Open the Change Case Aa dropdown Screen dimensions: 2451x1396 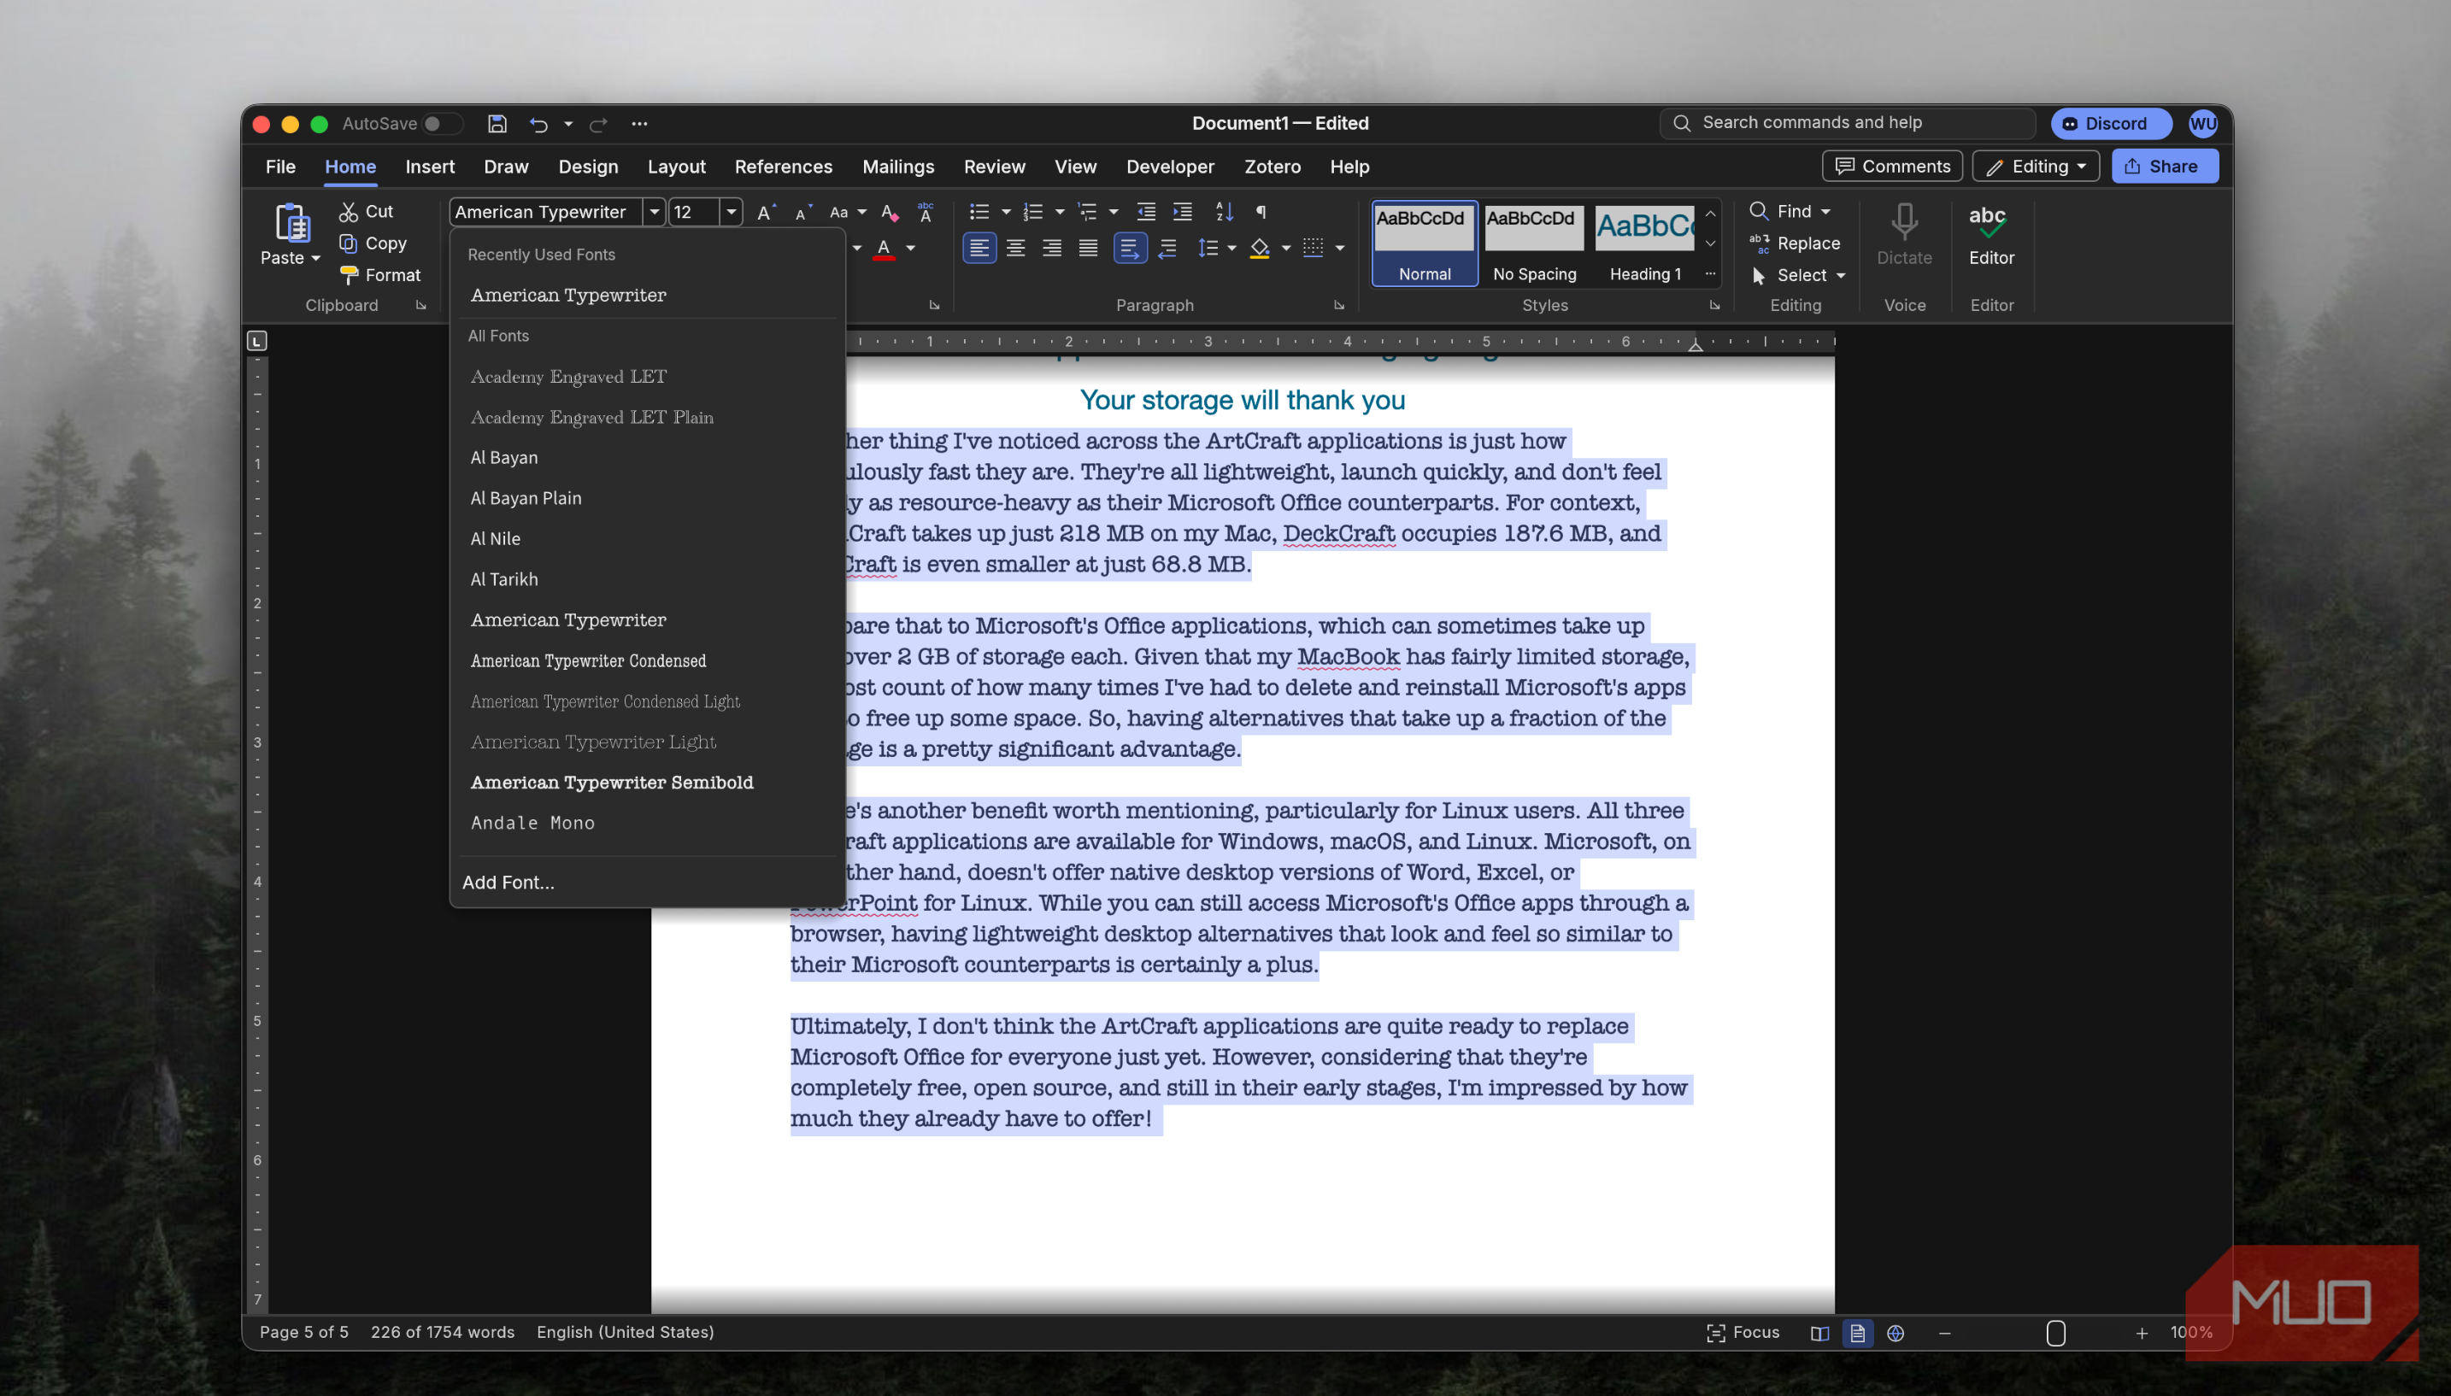(x=847, y=212)
